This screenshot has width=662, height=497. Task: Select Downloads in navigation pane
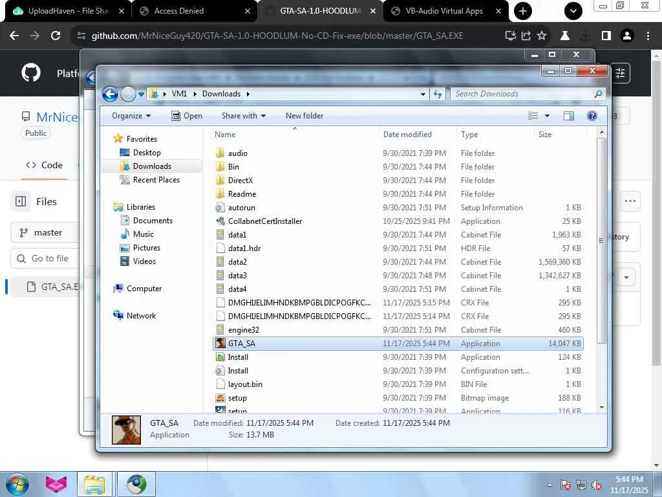pyautogui.click(x=151, y=166)
